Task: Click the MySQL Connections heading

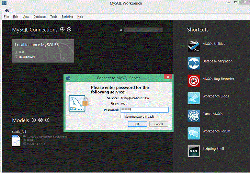Action: click(x=35, y=30)
